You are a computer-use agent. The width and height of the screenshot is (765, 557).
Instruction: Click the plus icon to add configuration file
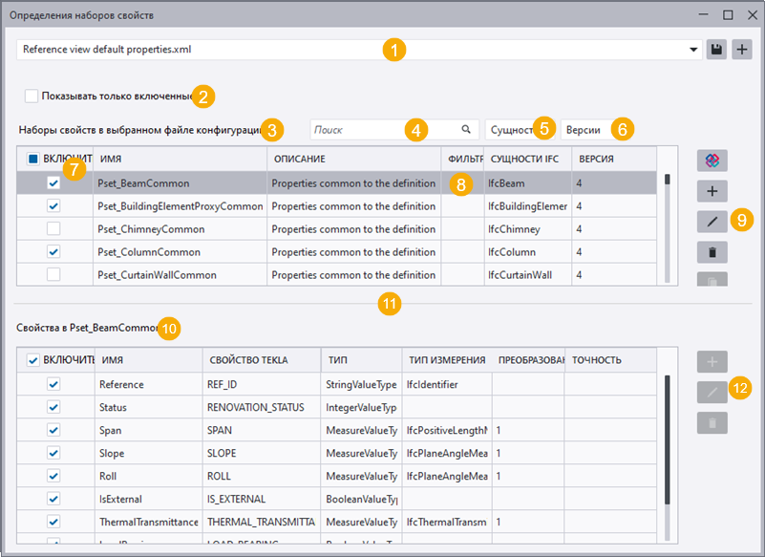pos(742,50)
